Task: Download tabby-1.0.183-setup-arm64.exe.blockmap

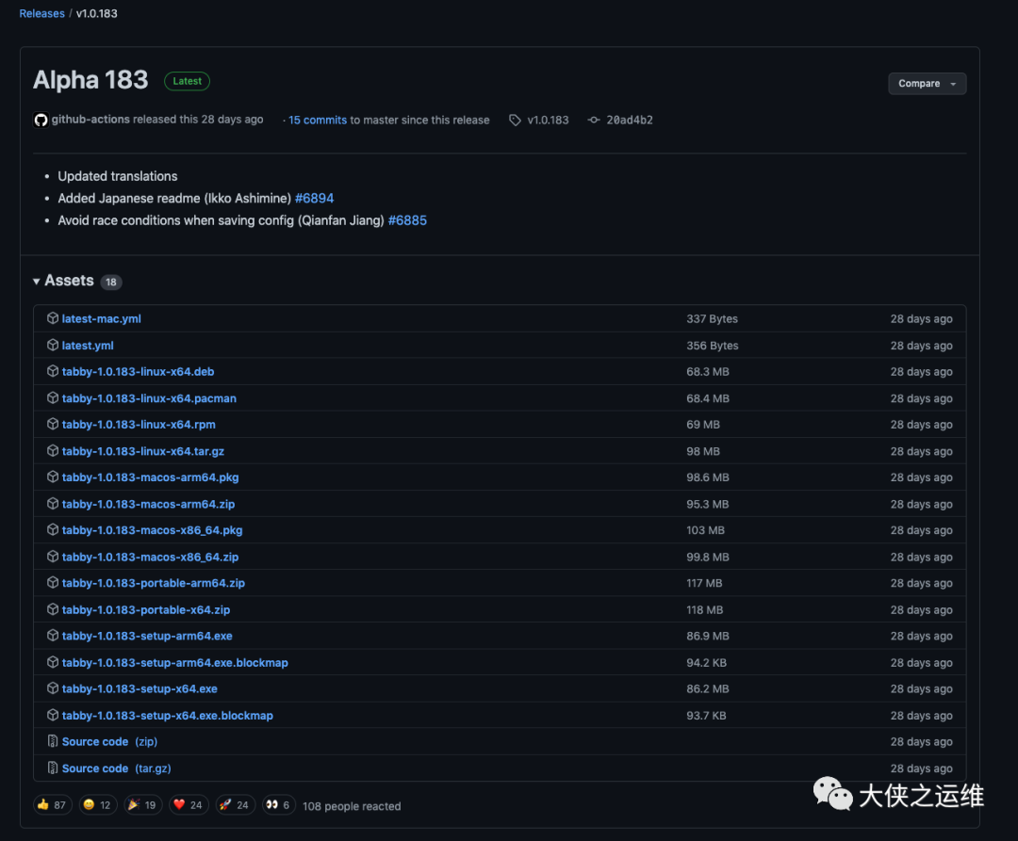Action: pyautogui.click(x=174, y=663)
